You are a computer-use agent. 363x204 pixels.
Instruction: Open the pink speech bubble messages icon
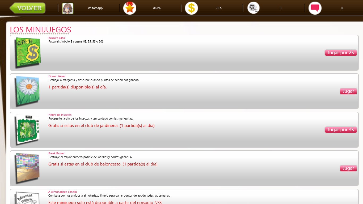pyautogui.click(x=315, y=8)
